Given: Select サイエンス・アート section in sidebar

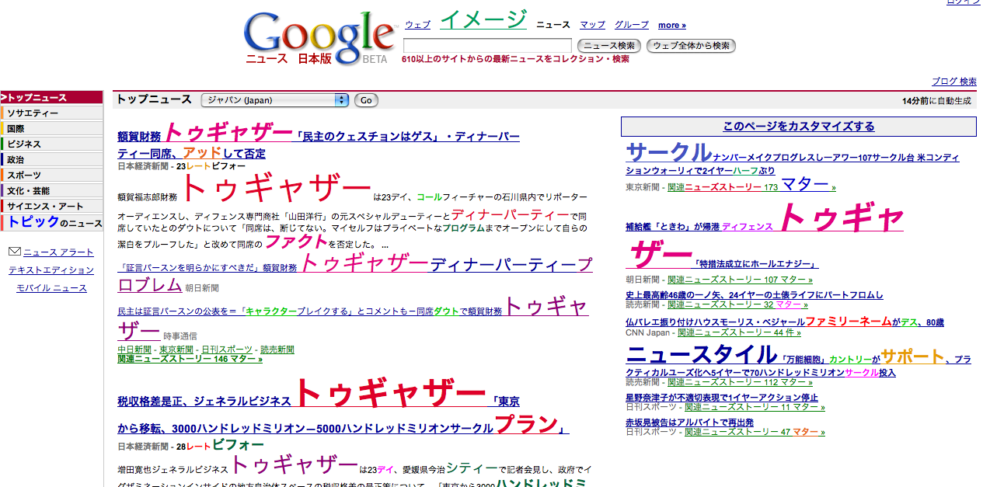Looking at the screenshot, I should click(51, 207).
